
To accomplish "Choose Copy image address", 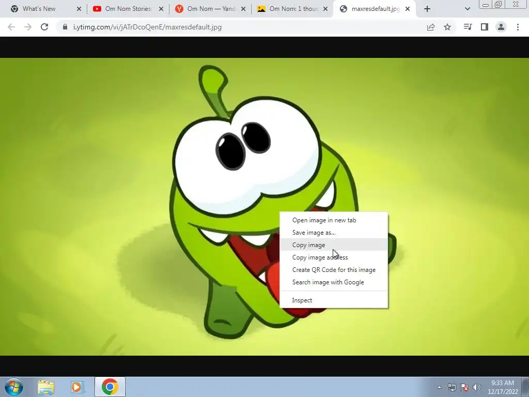I will pyautogui.click(x=334, y=257).
